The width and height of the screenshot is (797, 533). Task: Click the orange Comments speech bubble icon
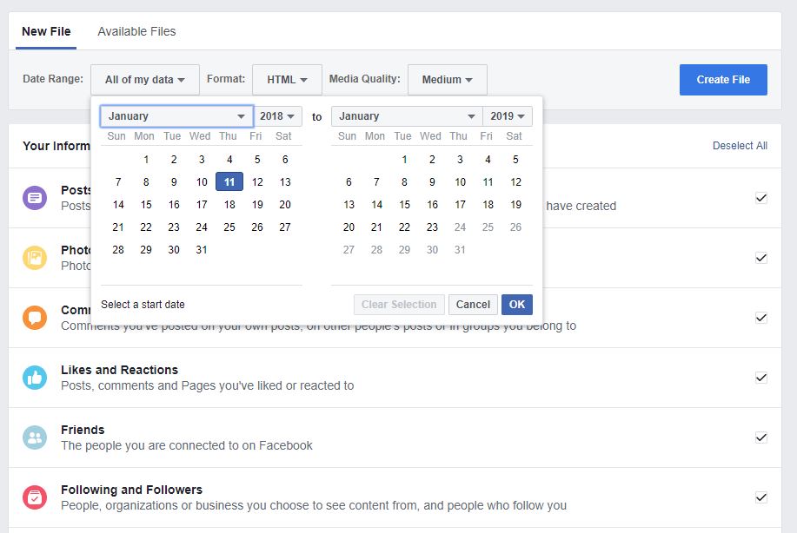(35, 318)
